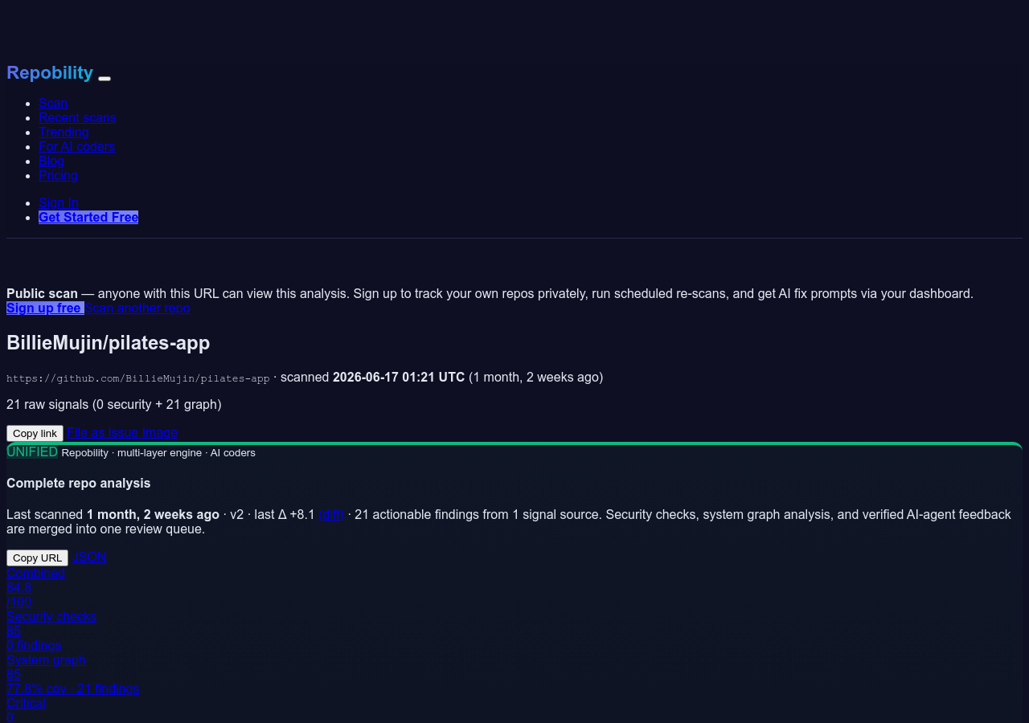Open the File as issue link
Image resolution: width=1029 pixels, height=723 pixels.
click(103, 432)
